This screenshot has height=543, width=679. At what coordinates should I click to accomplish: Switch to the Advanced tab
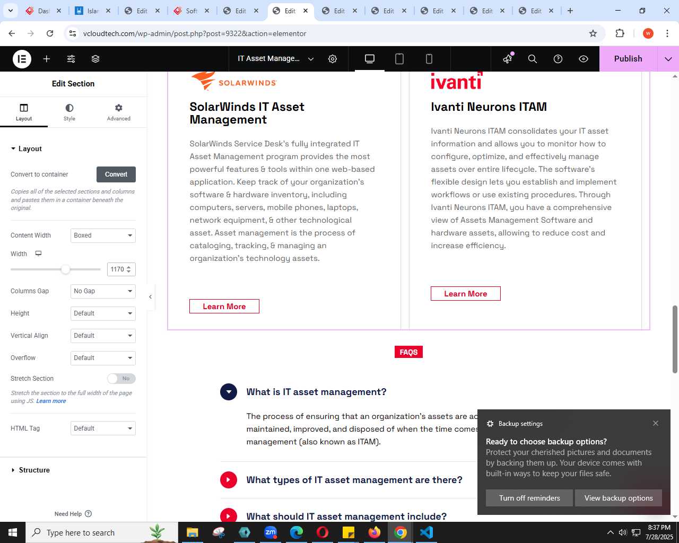pyautogui.click(x=119, y=112)
